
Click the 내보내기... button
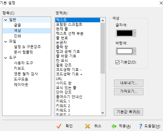coord(129,83)
